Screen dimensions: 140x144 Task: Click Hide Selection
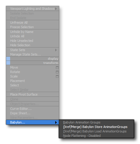click(32, 45)
